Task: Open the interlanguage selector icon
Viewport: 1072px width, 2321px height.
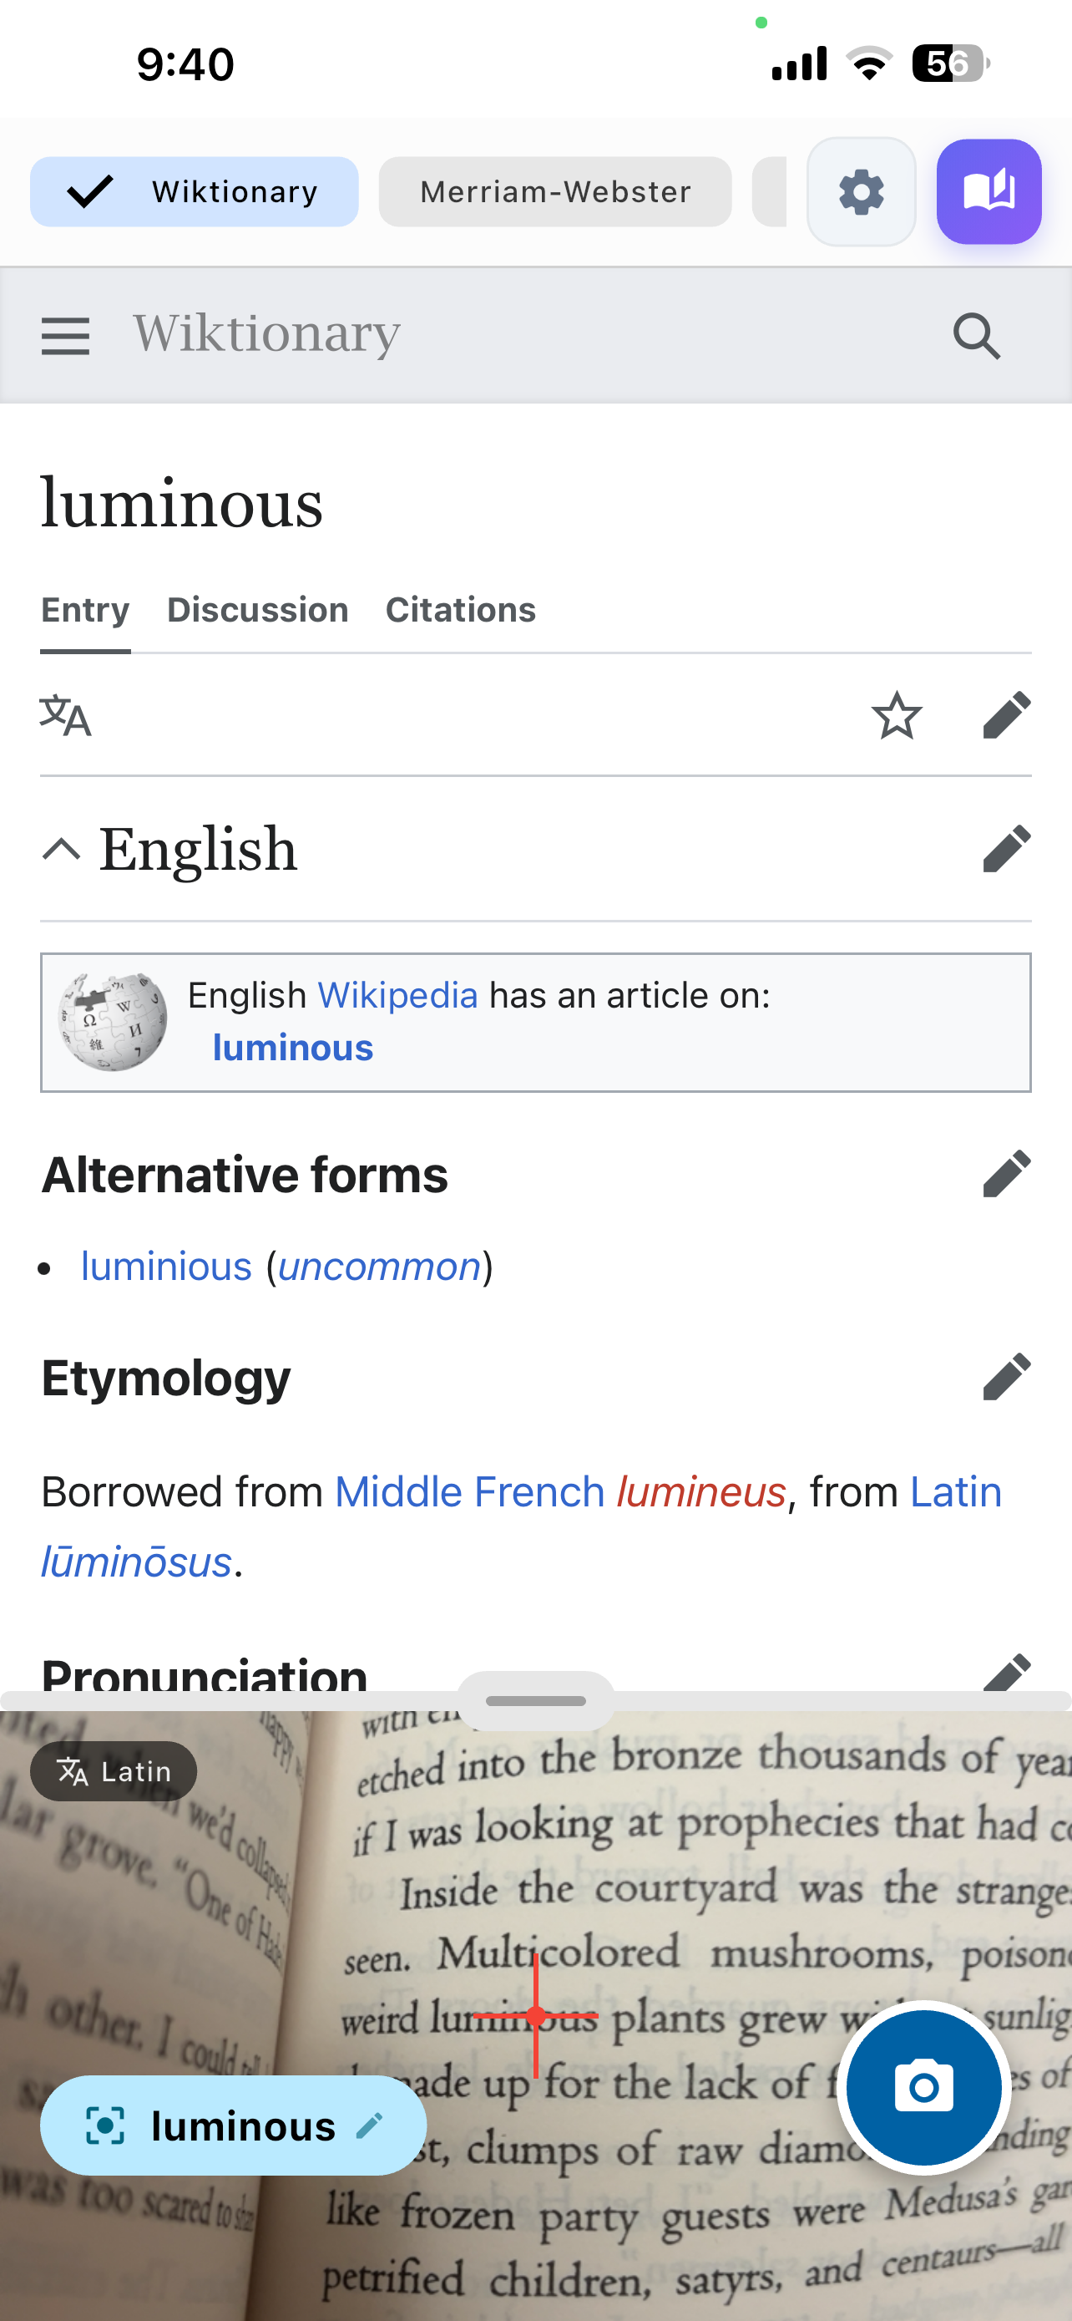Action: (67, 715)
